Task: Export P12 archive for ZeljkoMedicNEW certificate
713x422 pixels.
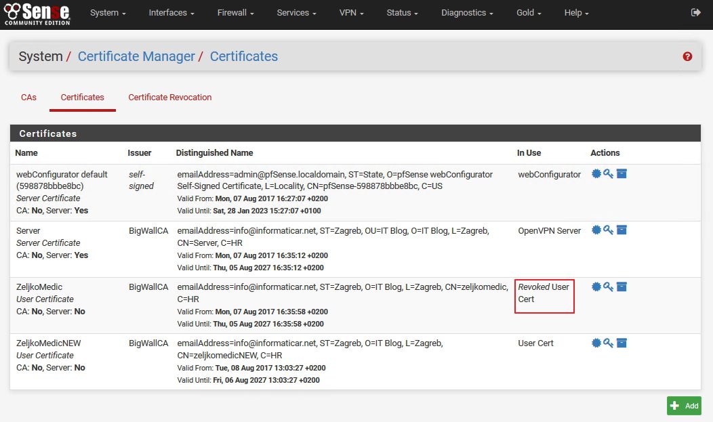Action: point(622,343)
